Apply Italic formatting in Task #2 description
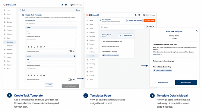Viewport: 202px width, 111px height. (x=31, y=75)
